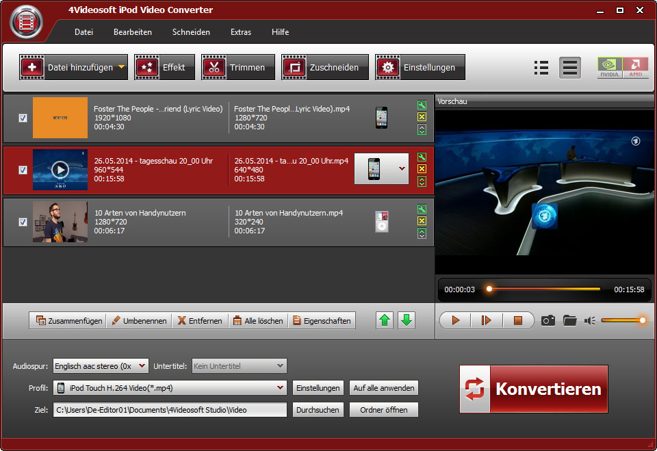This screenshot has width=657, height=451.
Task: Open Einstellungen in the top toolbar
Action: point(420,67)
